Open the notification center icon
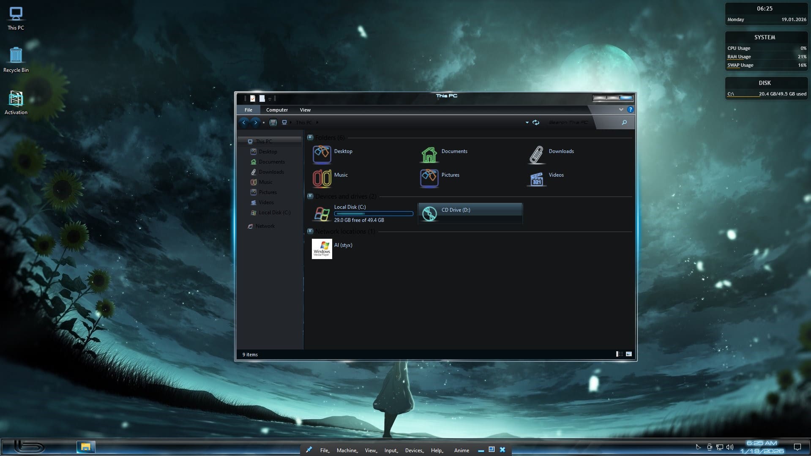Screen dimensions: 811x456 (x=797, y=447)
